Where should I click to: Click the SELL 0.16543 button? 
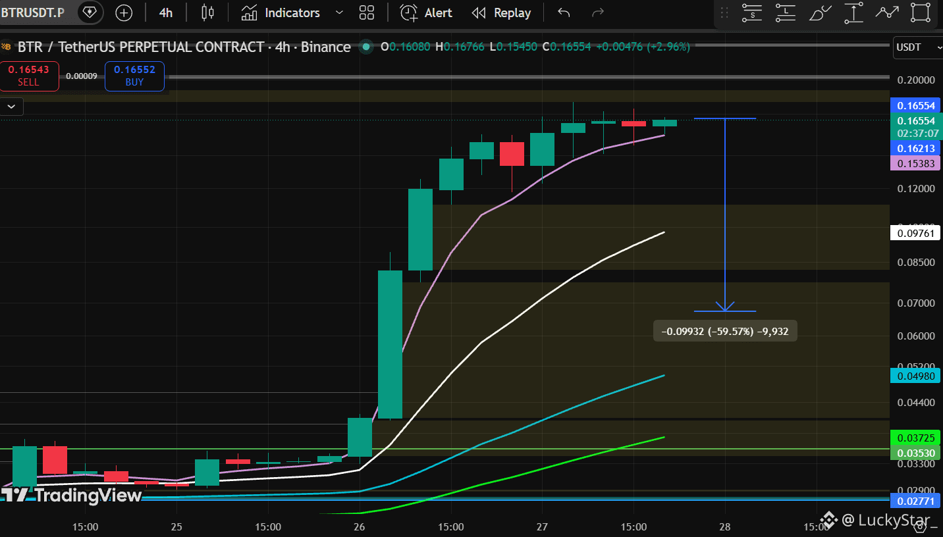[29, 76]
